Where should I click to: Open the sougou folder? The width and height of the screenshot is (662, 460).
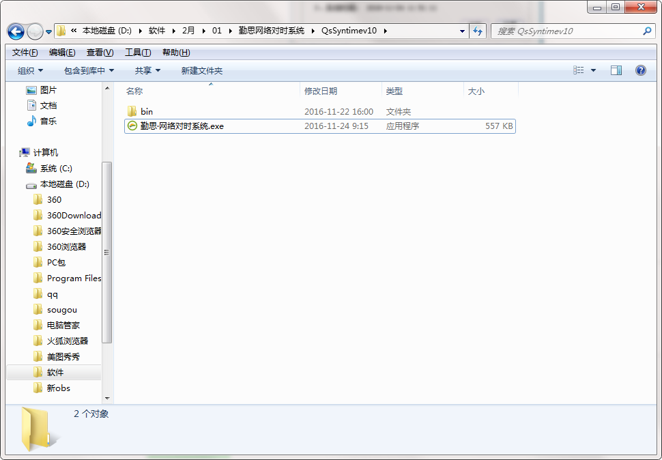point(55,310)
